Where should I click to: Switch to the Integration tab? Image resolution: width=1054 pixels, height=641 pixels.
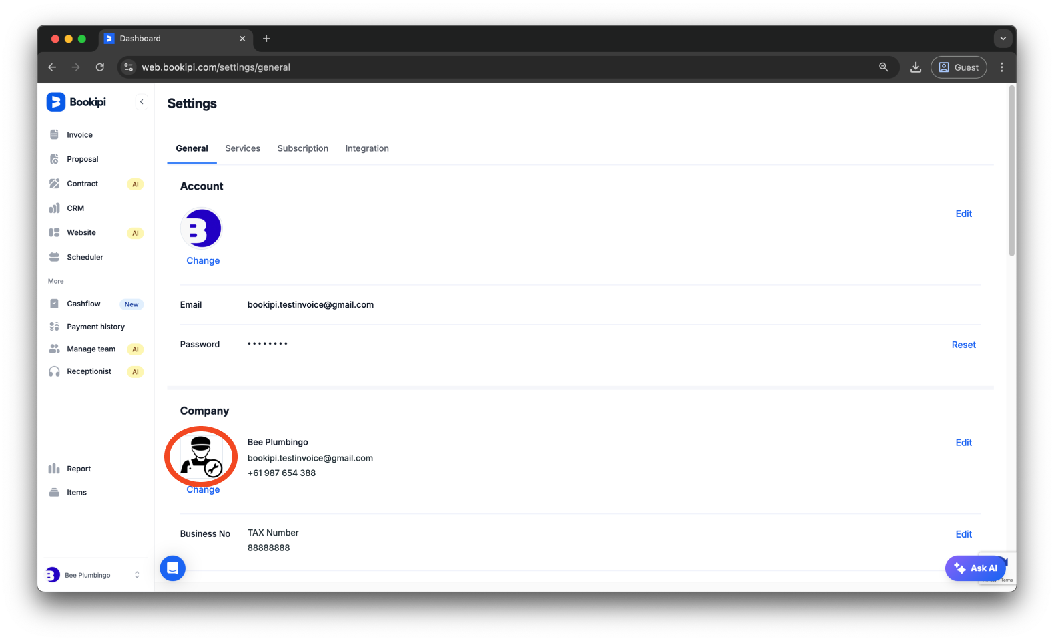(x=367, y=148)
